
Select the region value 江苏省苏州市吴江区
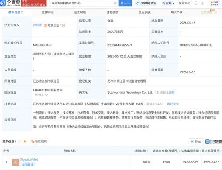point(46,81)
